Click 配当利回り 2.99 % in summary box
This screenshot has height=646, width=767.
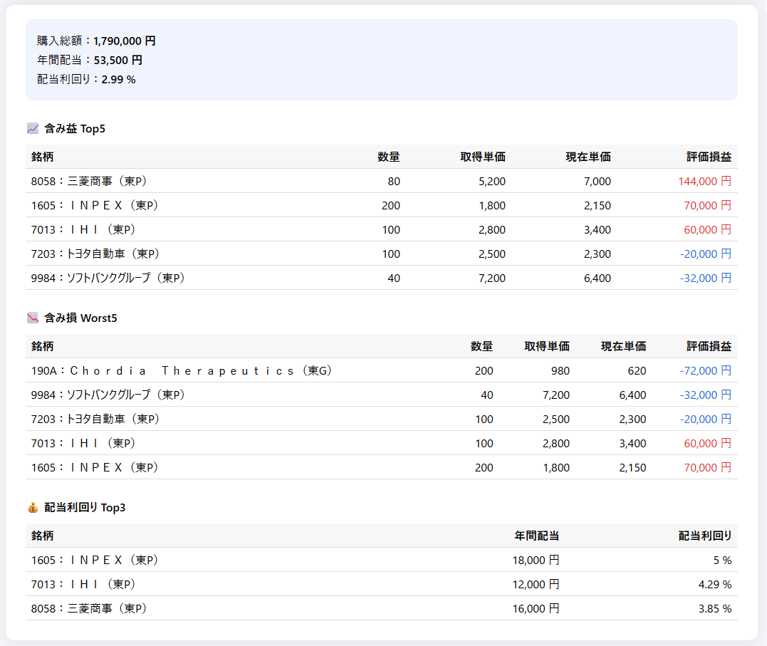tap(86, 80)
